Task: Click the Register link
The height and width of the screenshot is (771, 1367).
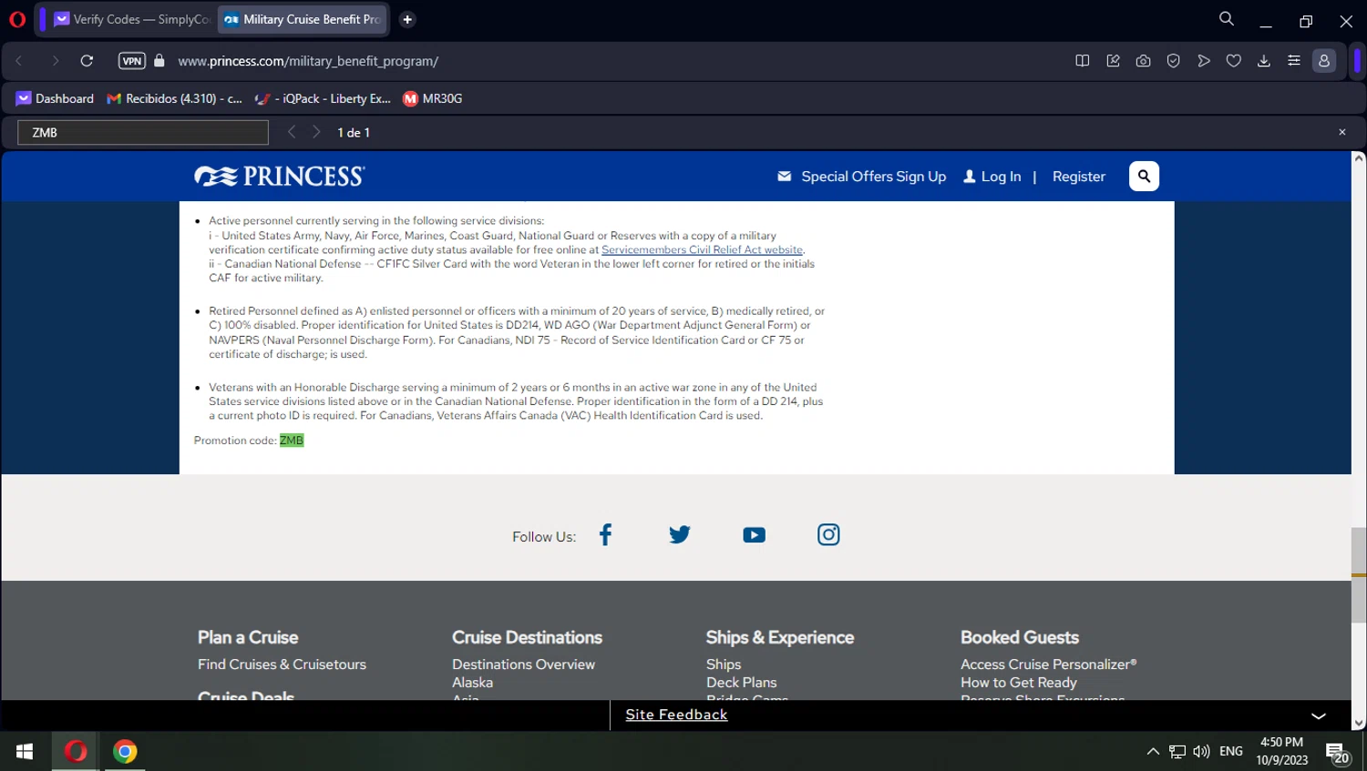Action: point(1079,177)
